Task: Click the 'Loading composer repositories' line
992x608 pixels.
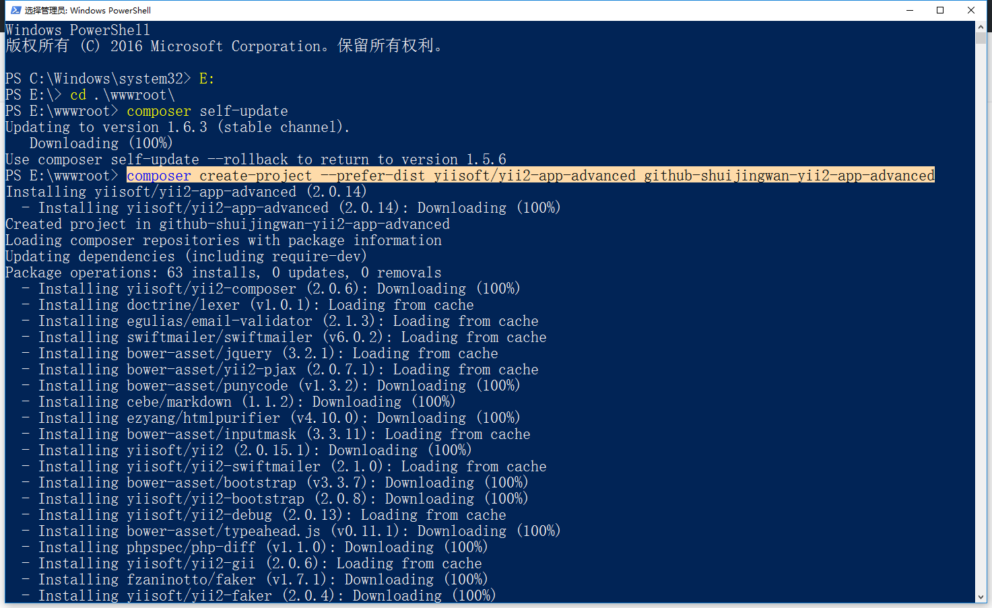Action: (223, 240)
